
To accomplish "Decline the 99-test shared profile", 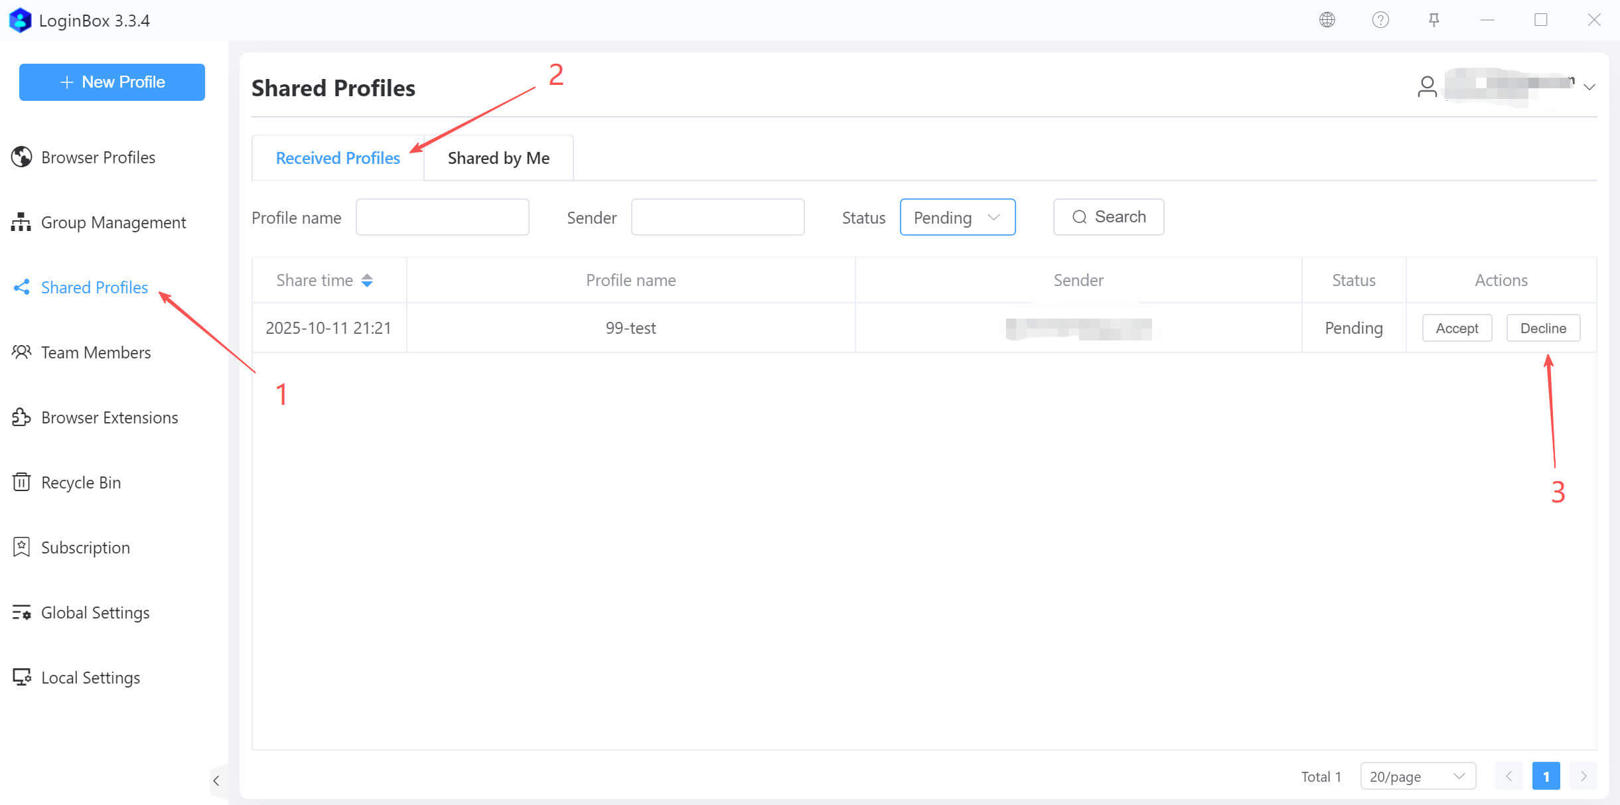I will click(x=1543, y=328).
